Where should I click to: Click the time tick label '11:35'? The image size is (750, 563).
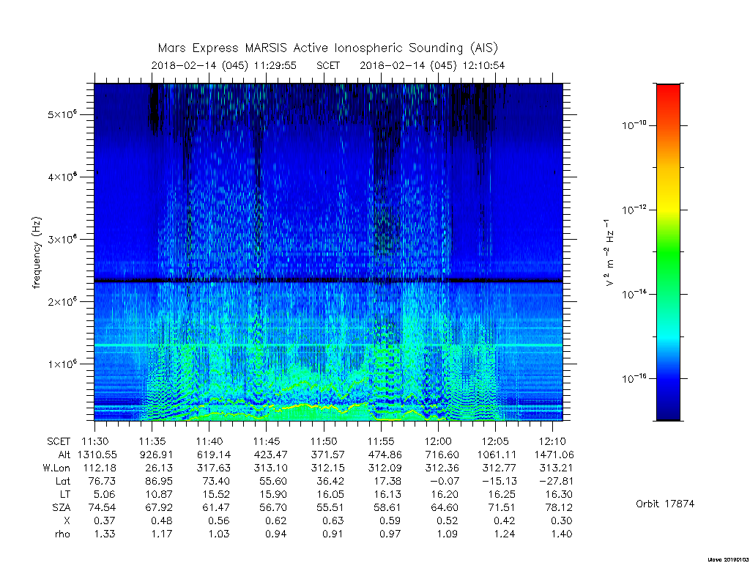(152, 441)
